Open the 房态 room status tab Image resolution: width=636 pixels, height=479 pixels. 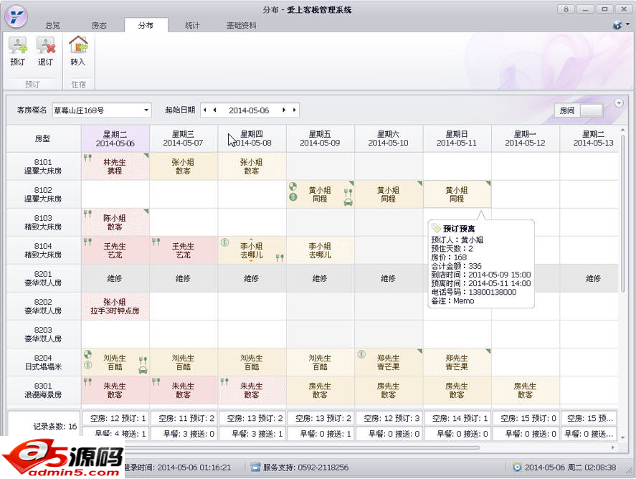pos(99,24)
